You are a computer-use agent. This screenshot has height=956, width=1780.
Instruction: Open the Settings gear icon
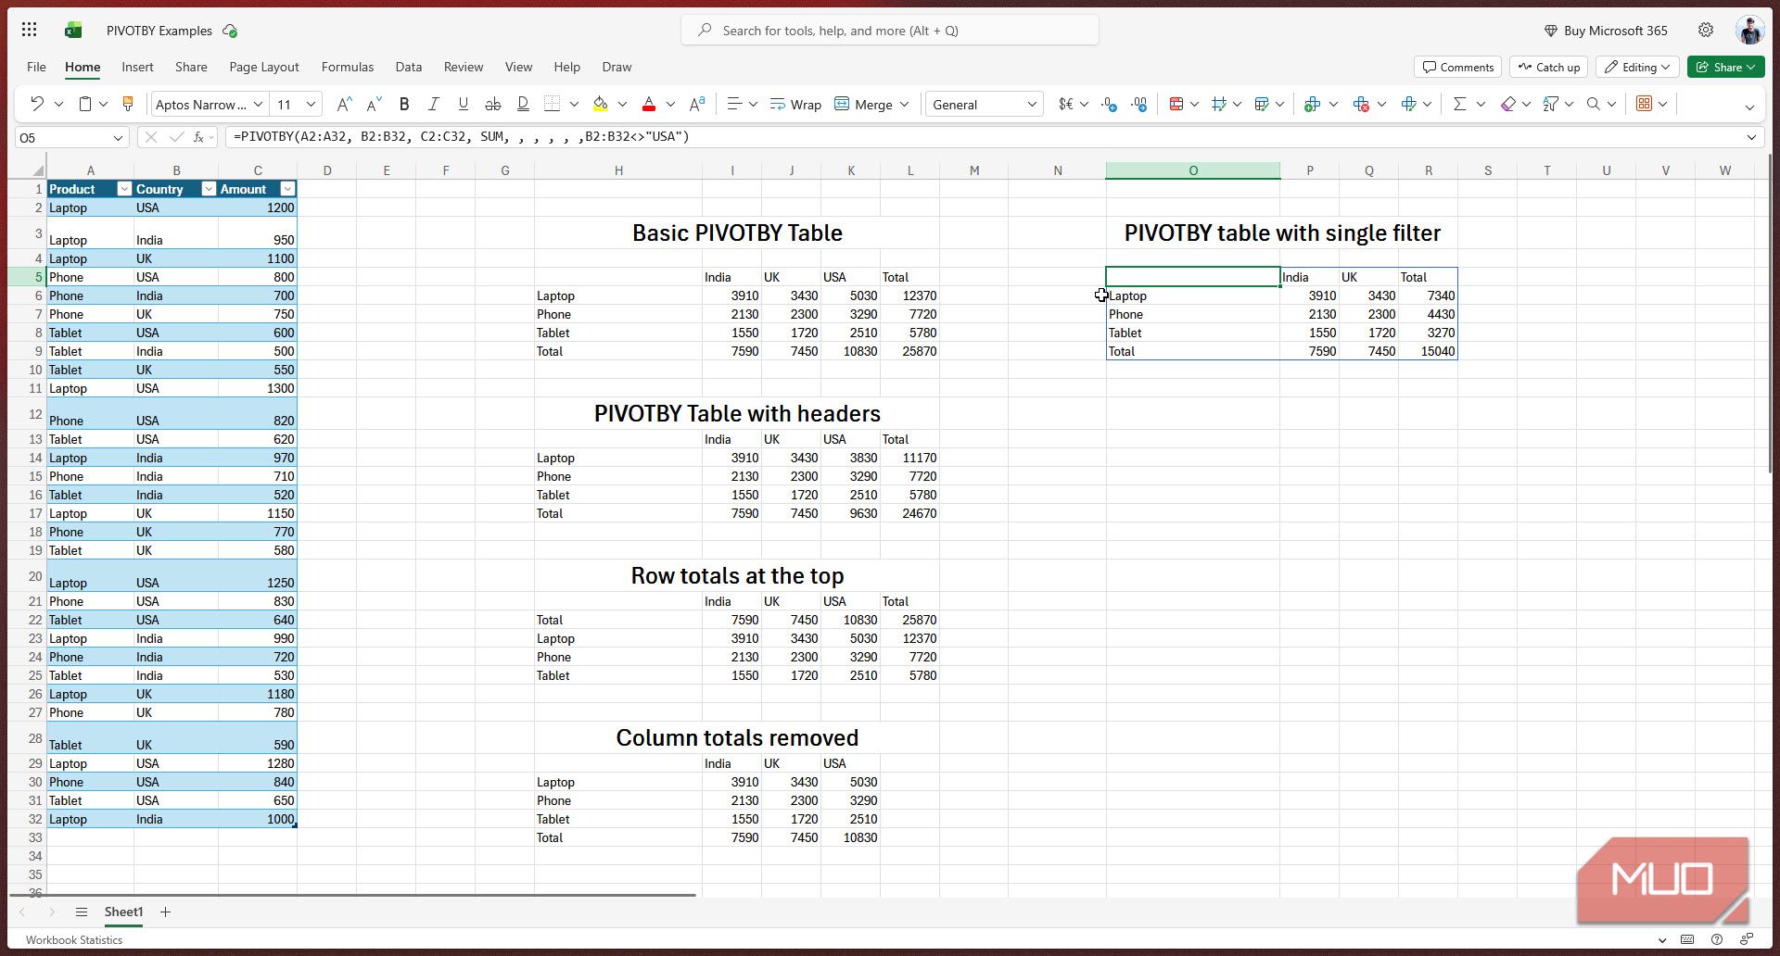(x=1706, y=30)
